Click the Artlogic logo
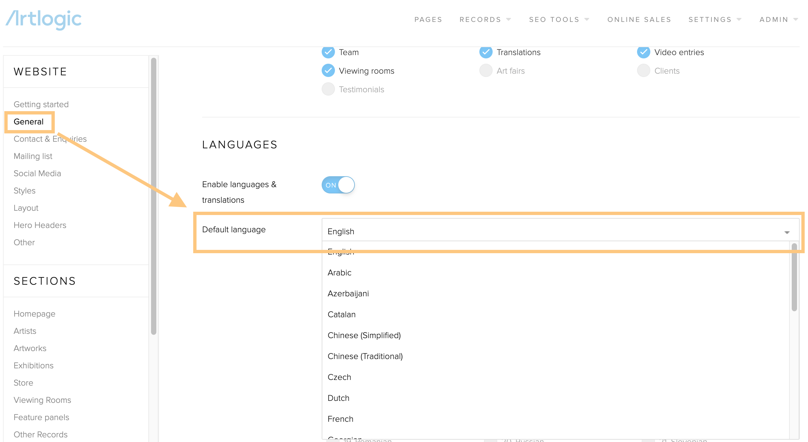 click(43, 20)
